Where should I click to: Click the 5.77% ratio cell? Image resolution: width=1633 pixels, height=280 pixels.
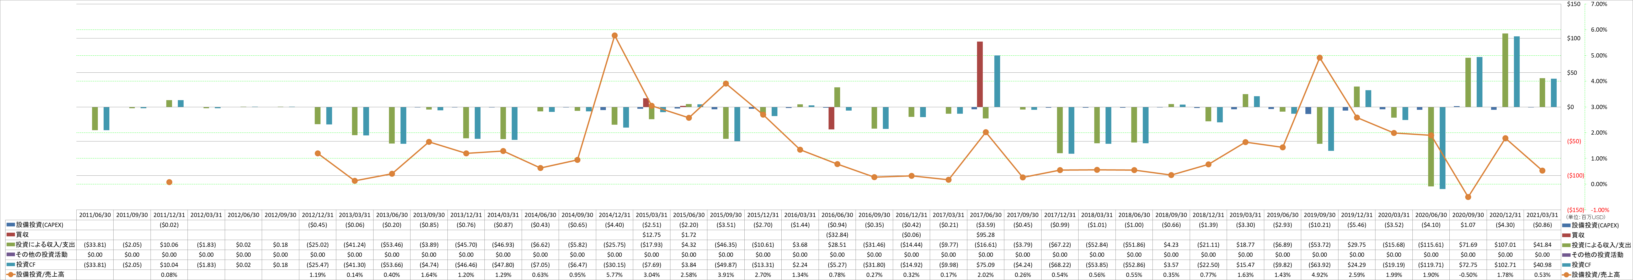614,275
